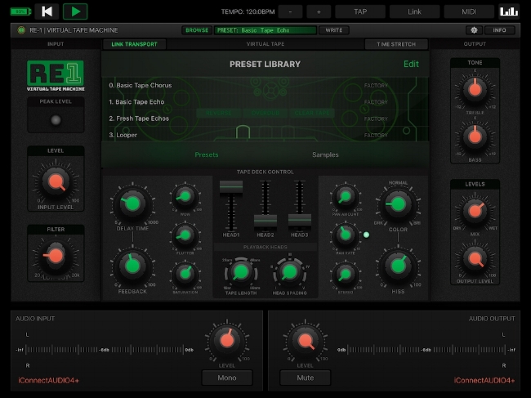Toggle TIME STRETCH
This screenshot has width=531, height=398.
point(396,44)
